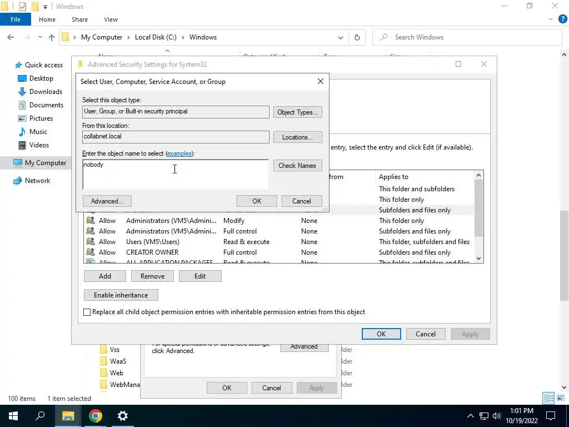
Task: Click Add permission entry button
Action: pos(105,276)
